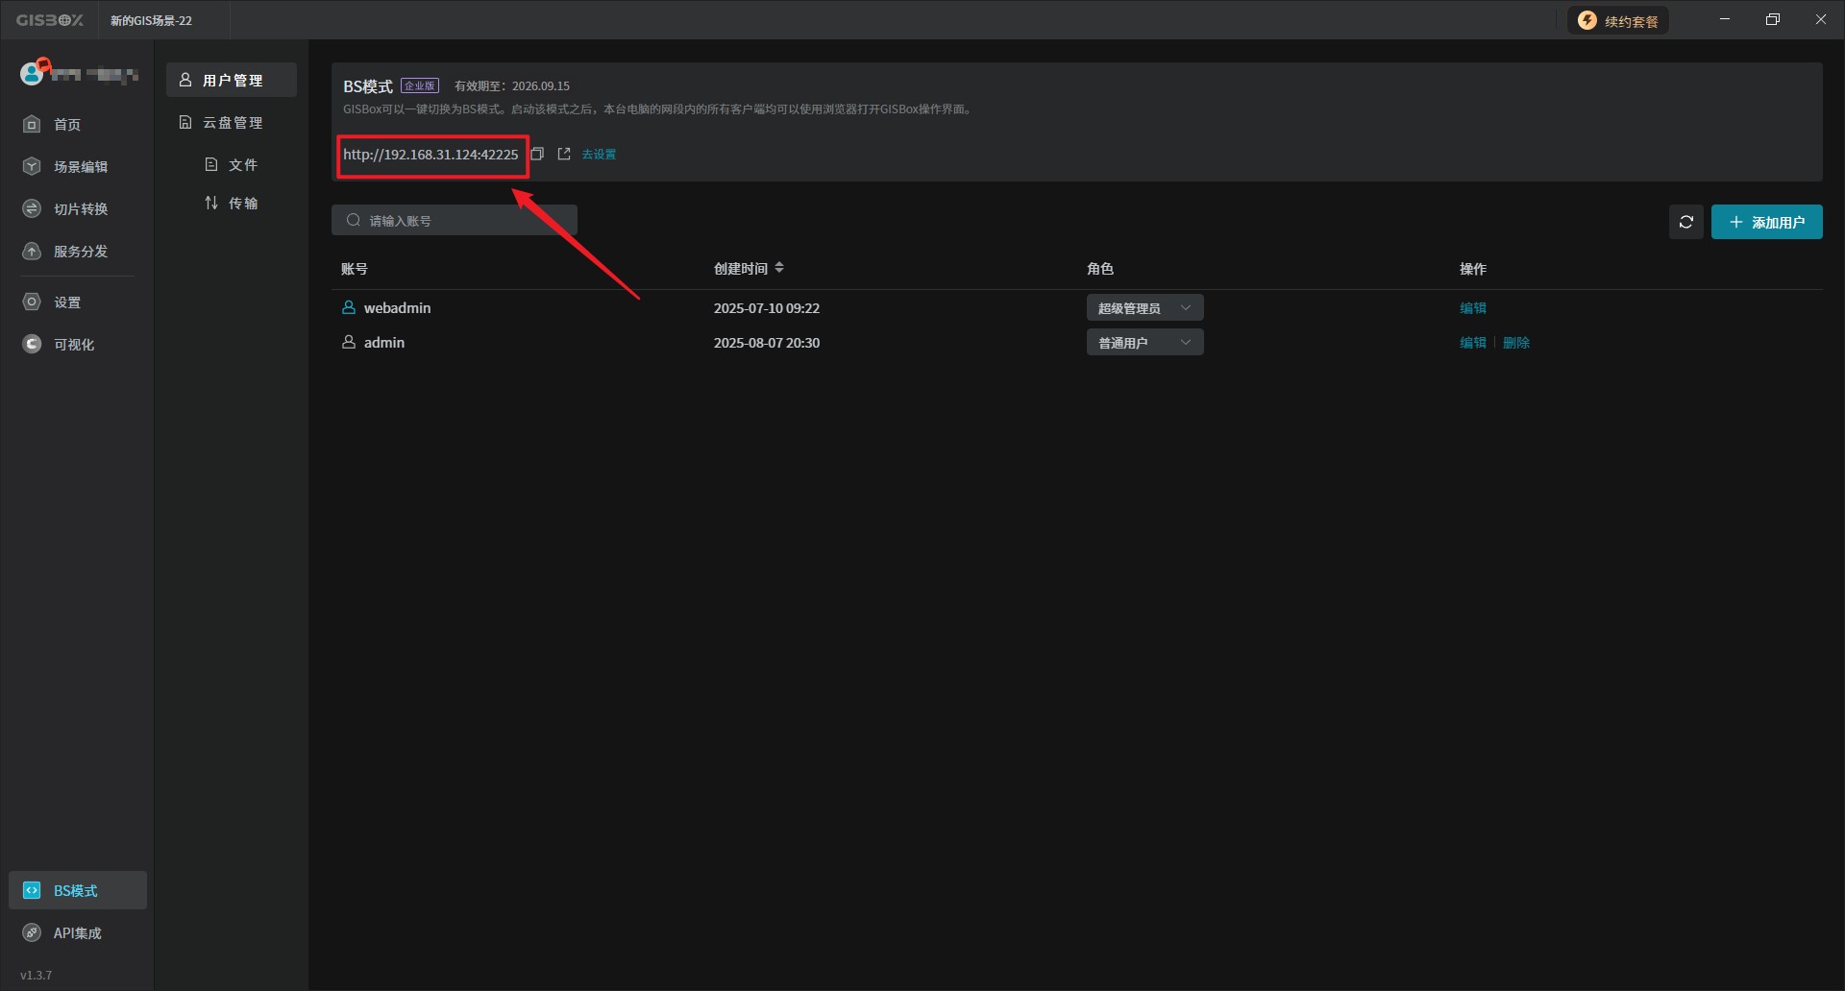Click the 添加用户 button
Image resolution: width=1845 pixels, height=991 pixels.
pos(1766,222)
